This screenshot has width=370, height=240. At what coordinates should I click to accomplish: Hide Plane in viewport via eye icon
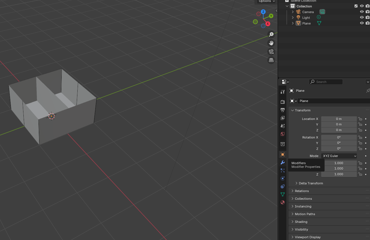tap(362, 23)
